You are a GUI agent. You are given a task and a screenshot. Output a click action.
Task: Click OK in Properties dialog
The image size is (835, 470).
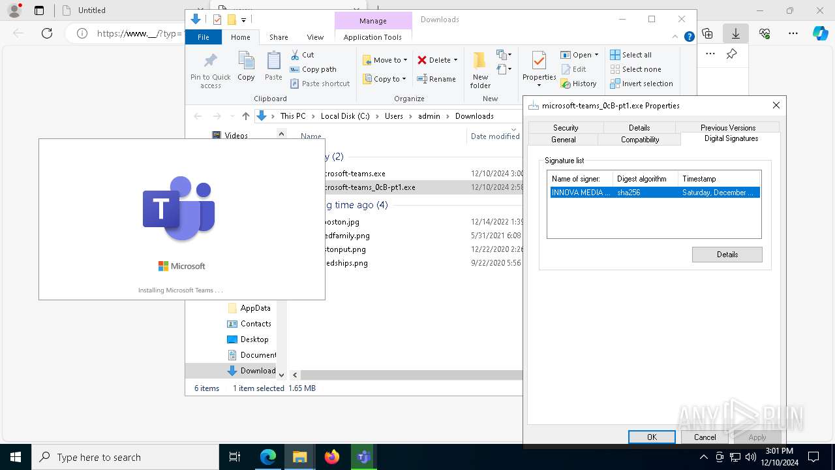tap(652, 437)
